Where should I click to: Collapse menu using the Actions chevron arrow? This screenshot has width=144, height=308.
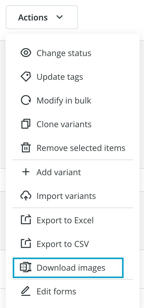[x=59, y=17]
